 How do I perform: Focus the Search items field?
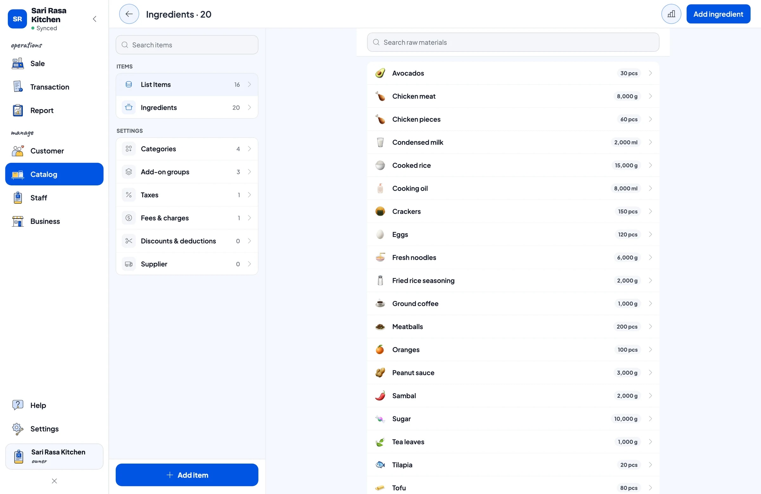click(187, 45)
